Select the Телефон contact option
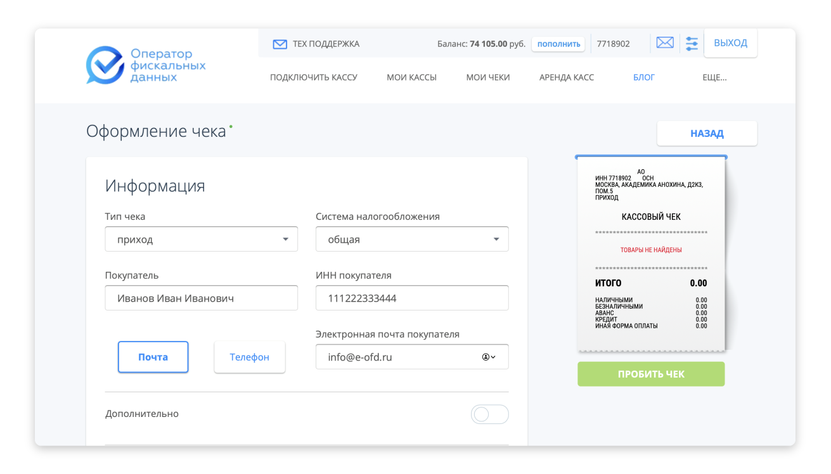Screen dimensions: 831x474 [249, 357]
